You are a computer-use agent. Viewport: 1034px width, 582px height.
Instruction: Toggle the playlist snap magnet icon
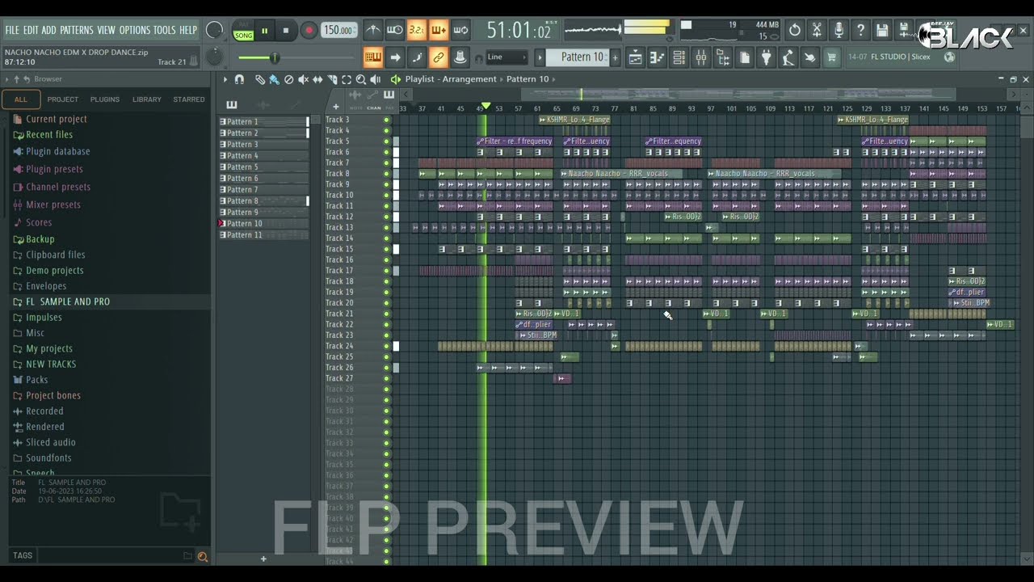coord(239,79)
